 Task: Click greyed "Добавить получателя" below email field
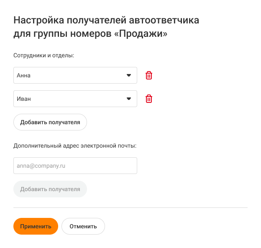point(50,189)
